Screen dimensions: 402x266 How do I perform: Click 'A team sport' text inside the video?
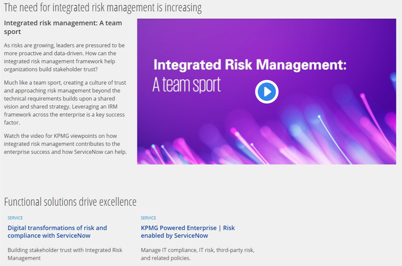tap(187, 85)
